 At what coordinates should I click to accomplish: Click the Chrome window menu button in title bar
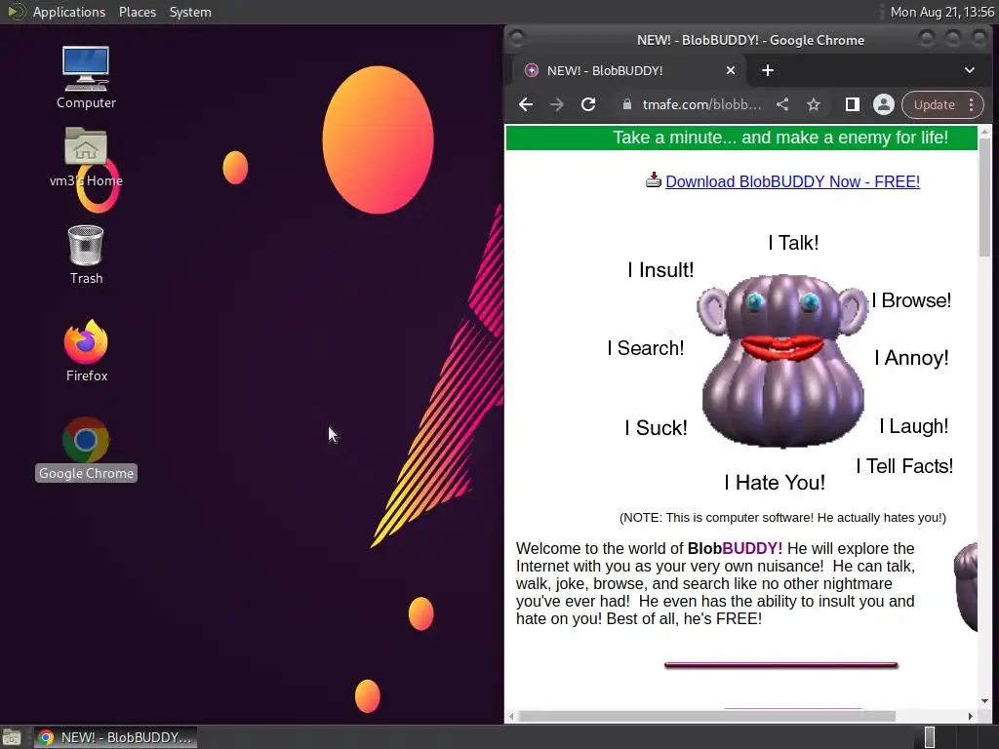coord(517,39)
